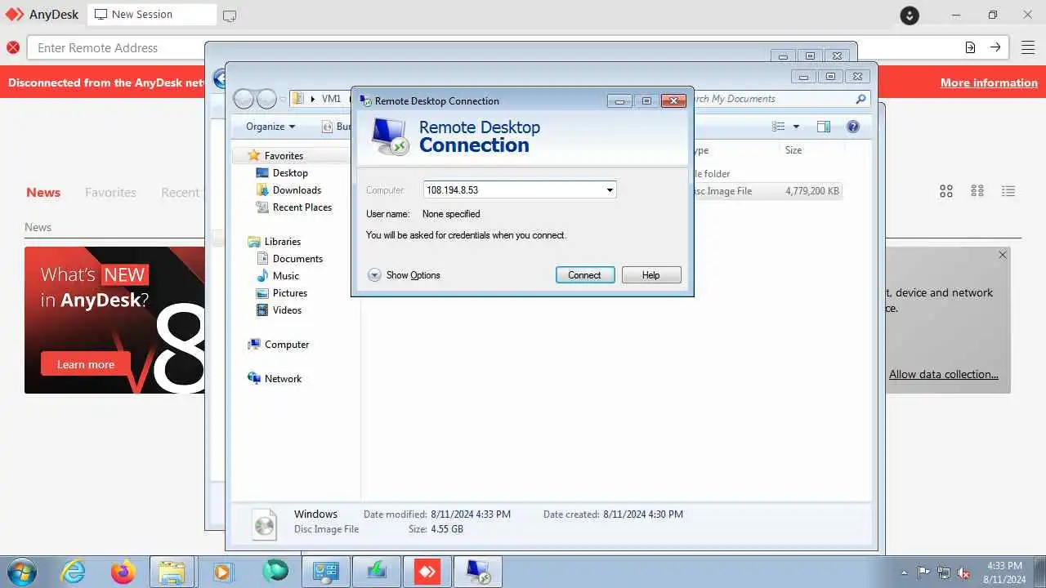
Task: Click the AnyDesk connect arrow icon
Action: click(x=995, y=47)
